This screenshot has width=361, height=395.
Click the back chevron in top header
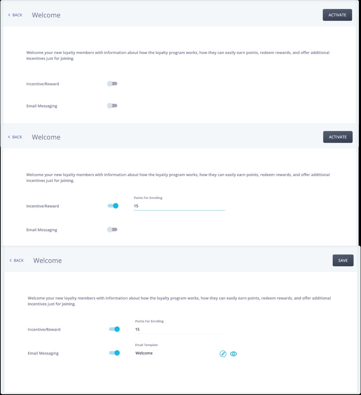(9, 15)
